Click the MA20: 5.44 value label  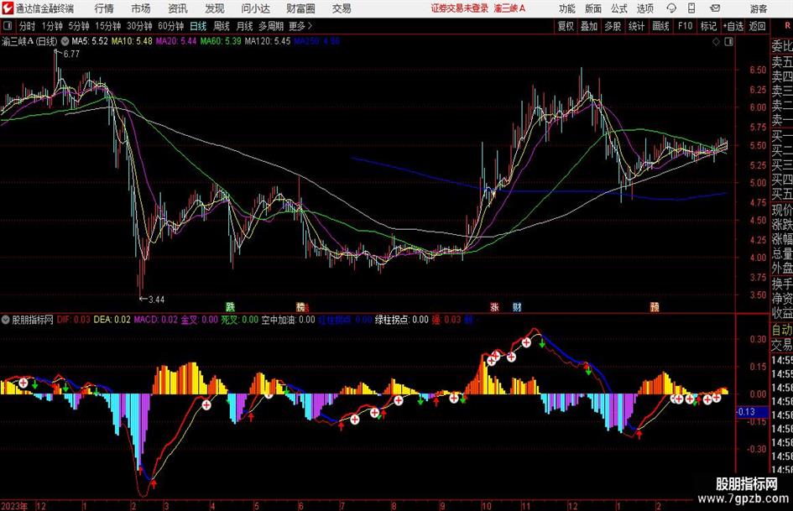(175, 41)
